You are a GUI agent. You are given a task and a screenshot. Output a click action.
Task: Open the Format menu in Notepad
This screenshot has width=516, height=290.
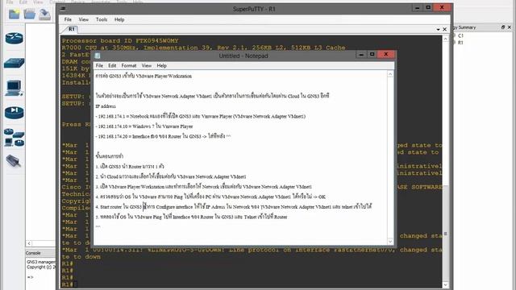(x=129, y=66)
